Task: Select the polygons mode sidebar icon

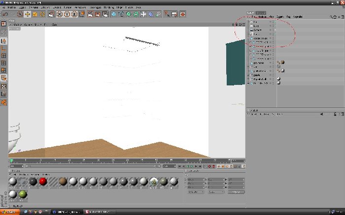Action: 3,70
